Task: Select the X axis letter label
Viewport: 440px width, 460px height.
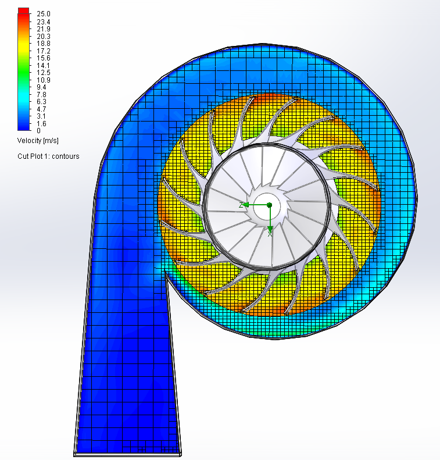Action: pos(270,234)
